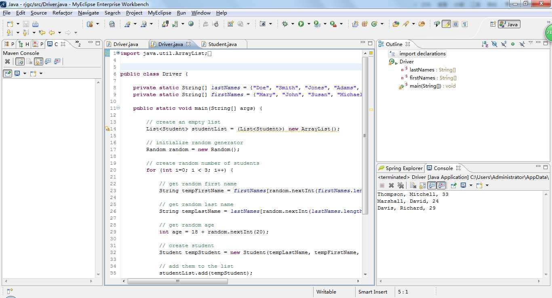Sort Outline members alphabetically
Image resolution: width=552 pixels, height=298 pixels.
[x=485, y=44]
